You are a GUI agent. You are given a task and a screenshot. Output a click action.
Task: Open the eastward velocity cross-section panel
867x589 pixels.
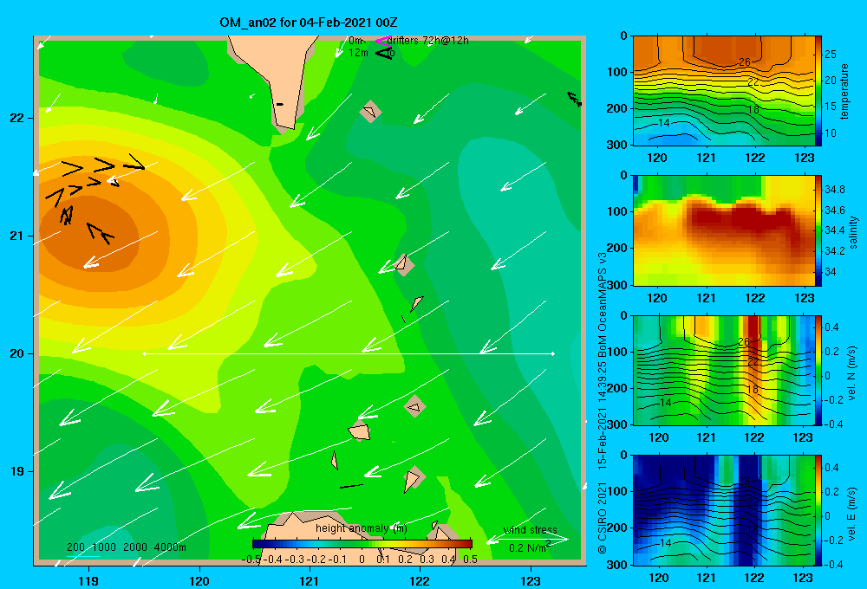[x=724, y=509]
